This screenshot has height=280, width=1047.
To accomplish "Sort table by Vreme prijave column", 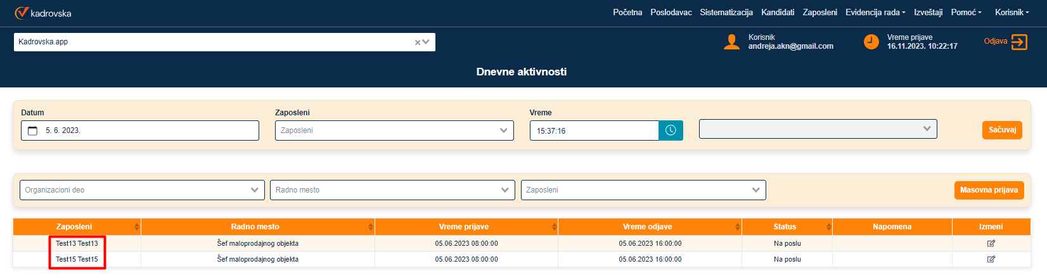I will (x=554, y=227).
